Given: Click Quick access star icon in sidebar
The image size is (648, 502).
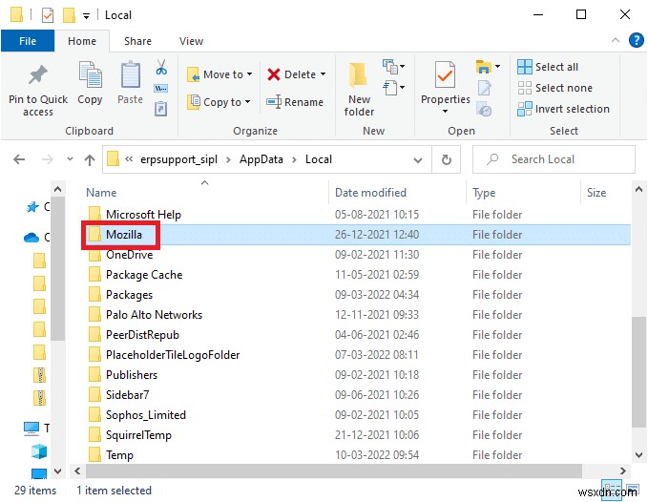Looking at the screenshot, I should click(x=32, y=206).
